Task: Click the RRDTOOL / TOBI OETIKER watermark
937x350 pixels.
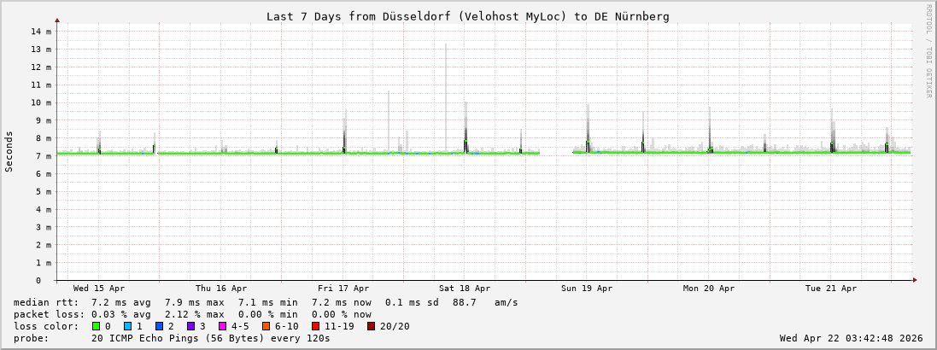Action: [x=928, y=50]
